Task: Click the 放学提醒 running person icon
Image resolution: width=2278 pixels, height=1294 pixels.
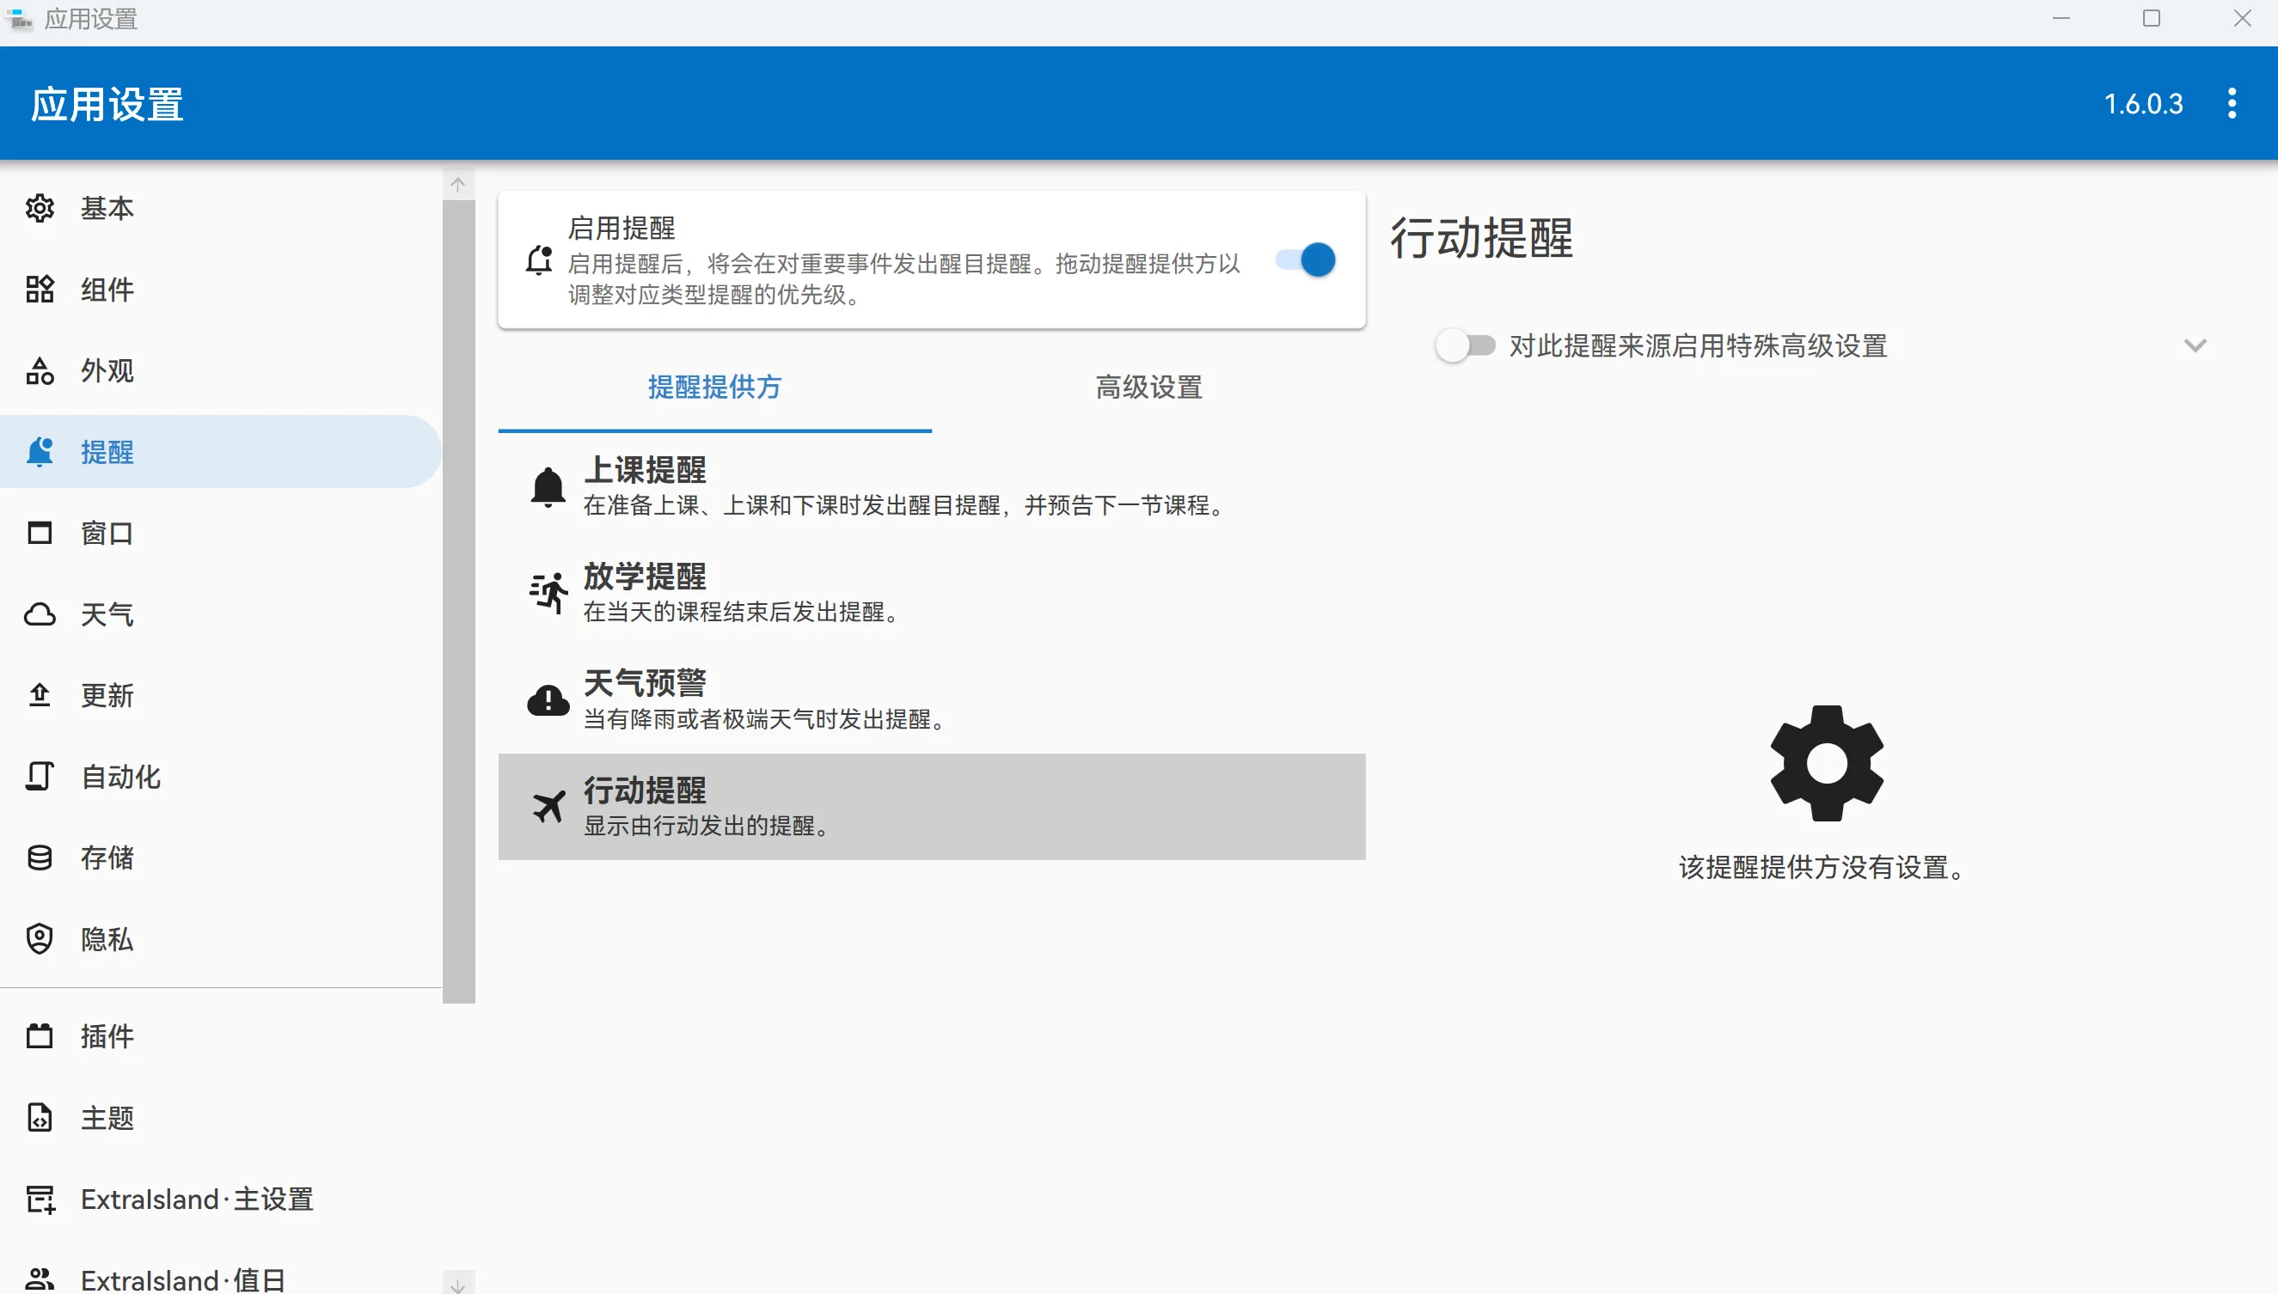Action: [548, 593]
